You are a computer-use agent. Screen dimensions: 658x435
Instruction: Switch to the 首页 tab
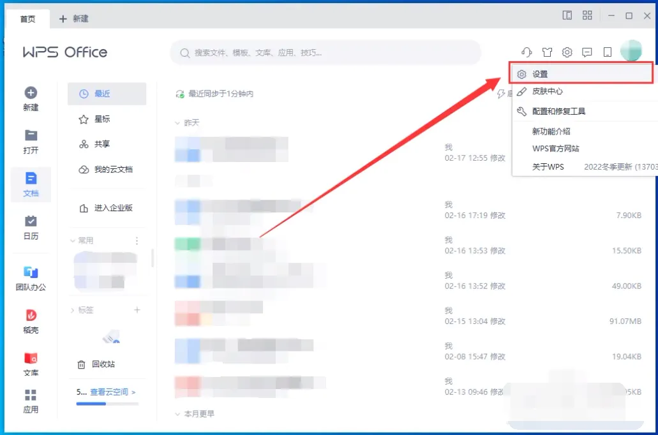27,19
